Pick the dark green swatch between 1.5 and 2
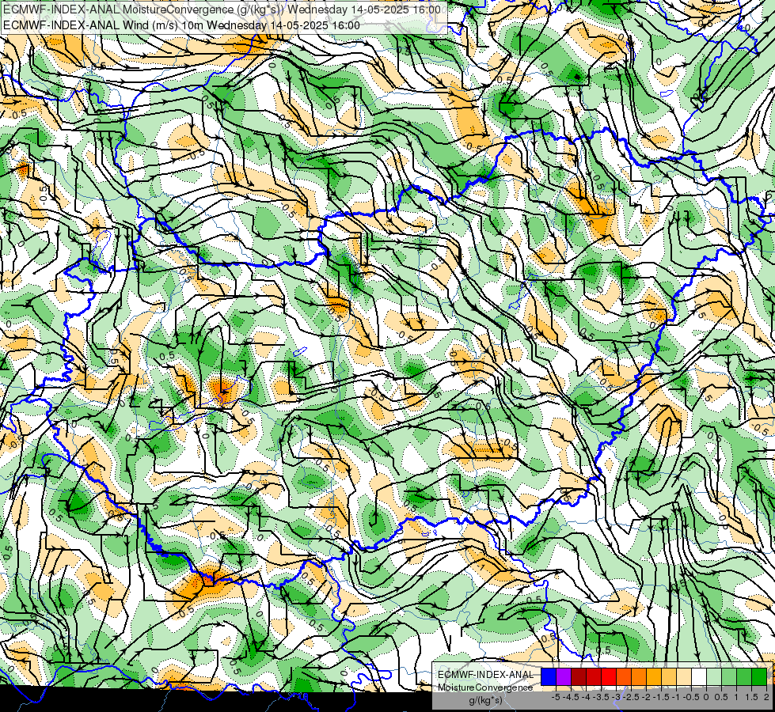 click(x=759, y=676)
